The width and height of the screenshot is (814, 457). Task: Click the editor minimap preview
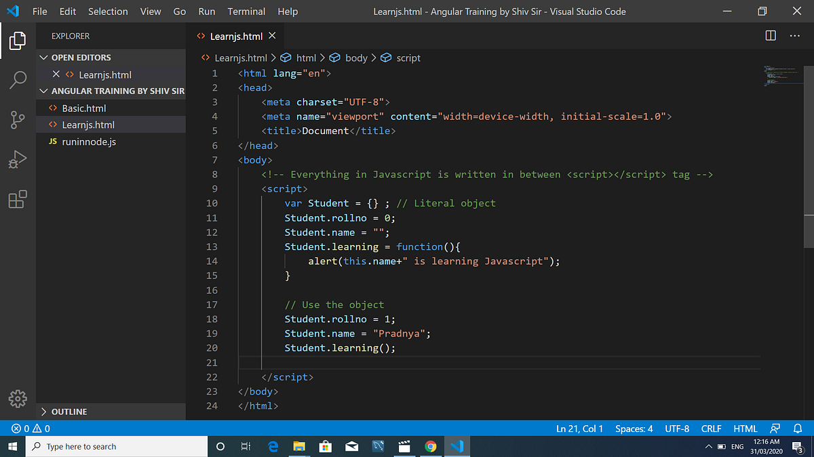782,76
